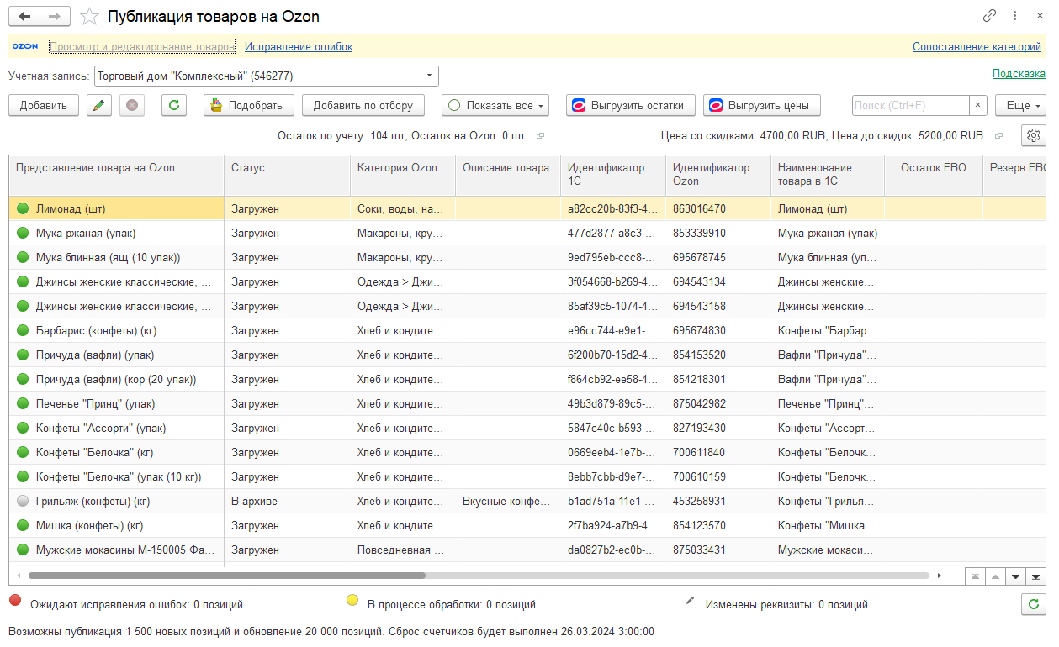The width and height of the screenshot is (1059, 647).
Task: Click the back navigation arrow
Action: 24,17
